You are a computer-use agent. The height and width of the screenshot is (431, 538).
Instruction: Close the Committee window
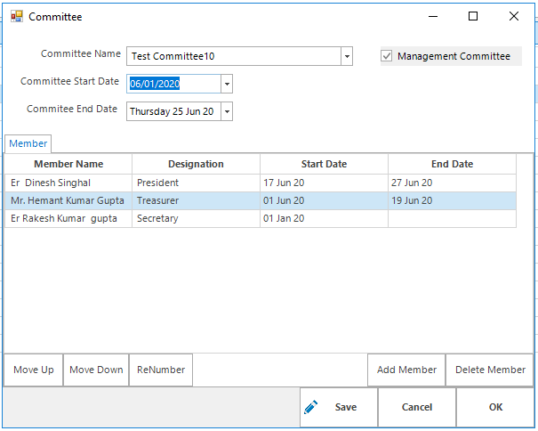pos(514,16)
